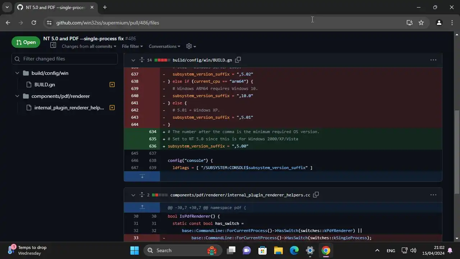Image resolution: width=460 pixels, height=259 pixels.
Task: Open pull request title link NT 5.0 and PDF
Action: 83,38
